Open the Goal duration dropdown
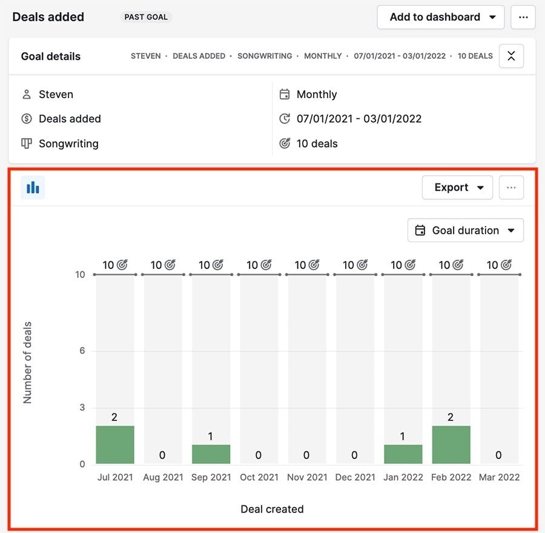This screenshot has width=545, height=533. [465, 230]
